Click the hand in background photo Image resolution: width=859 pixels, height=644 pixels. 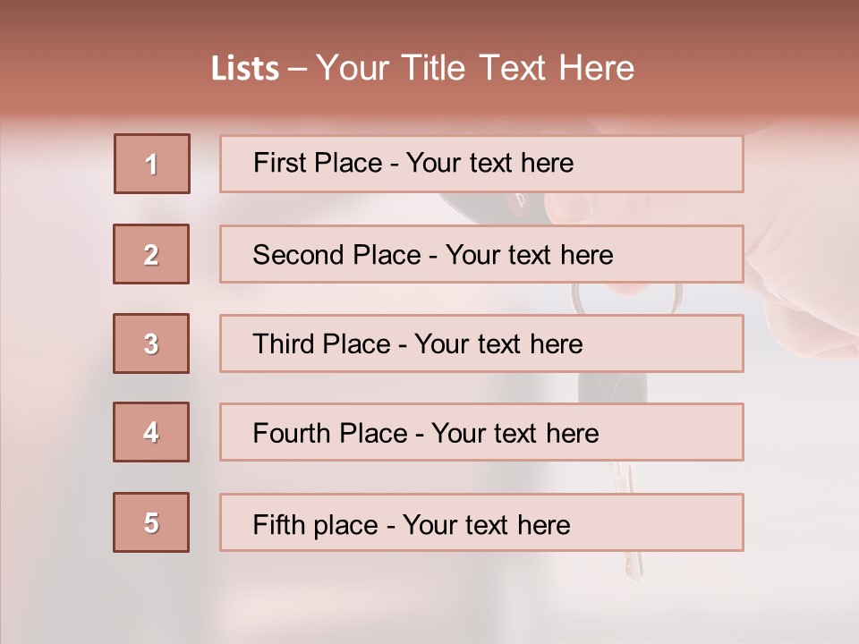(795, 241)
